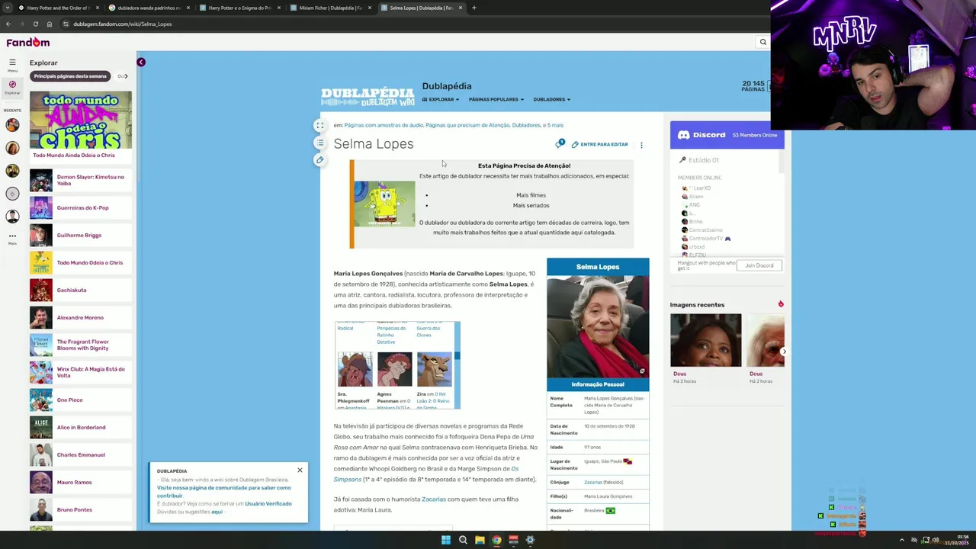Open 'Os Simpsons' link
976x549 pixels.
coord(425,474)
